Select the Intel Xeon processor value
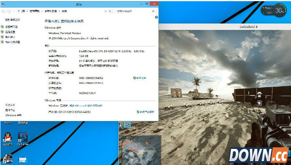The width and height of the screenshot is (291, 165). [112, 51]
